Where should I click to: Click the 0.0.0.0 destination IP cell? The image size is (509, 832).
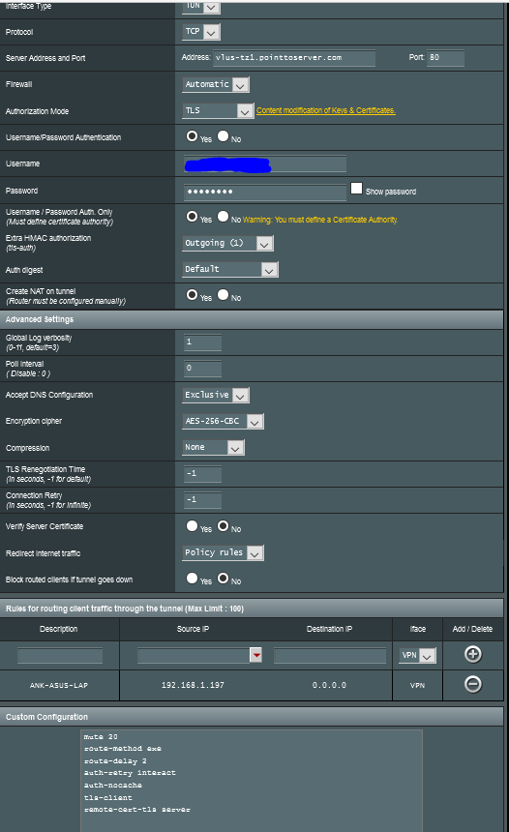point(329,685)
